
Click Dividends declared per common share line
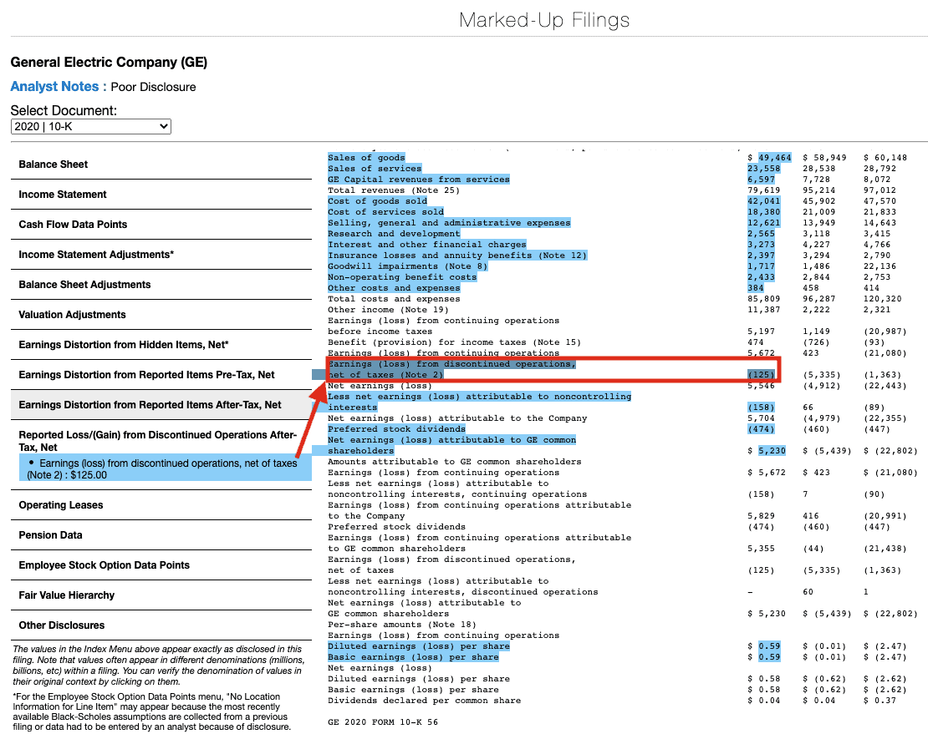click(425, 701)
